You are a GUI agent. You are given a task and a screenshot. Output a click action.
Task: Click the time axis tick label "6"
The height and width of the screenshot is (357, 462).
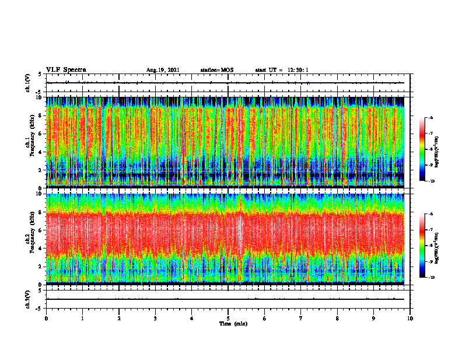tap(265, 318)
